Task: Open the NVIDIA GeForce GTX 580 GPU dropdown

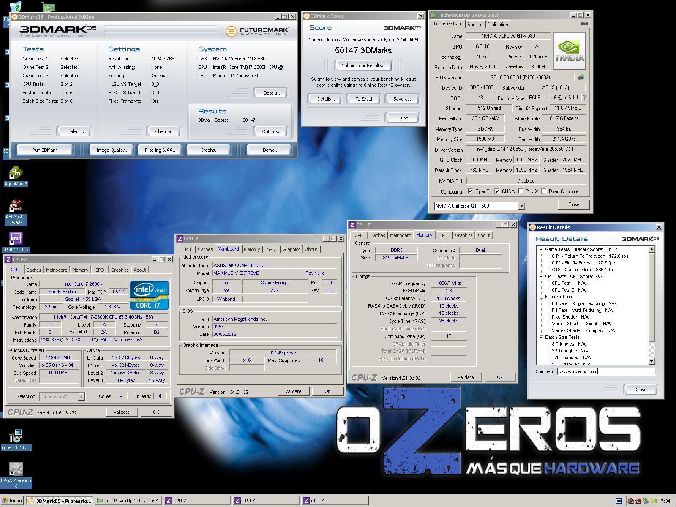Action: coord(521,206)
